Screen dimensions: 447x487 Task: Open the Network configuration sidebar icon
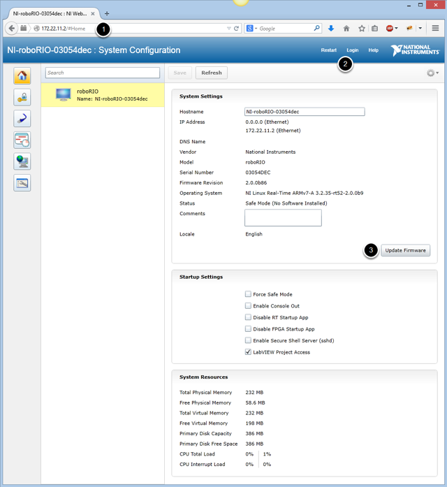click(22, 119)
